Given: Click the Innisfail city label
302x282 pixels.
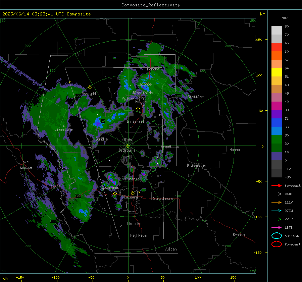Looking at the screenshot, I should coord(135,121).
